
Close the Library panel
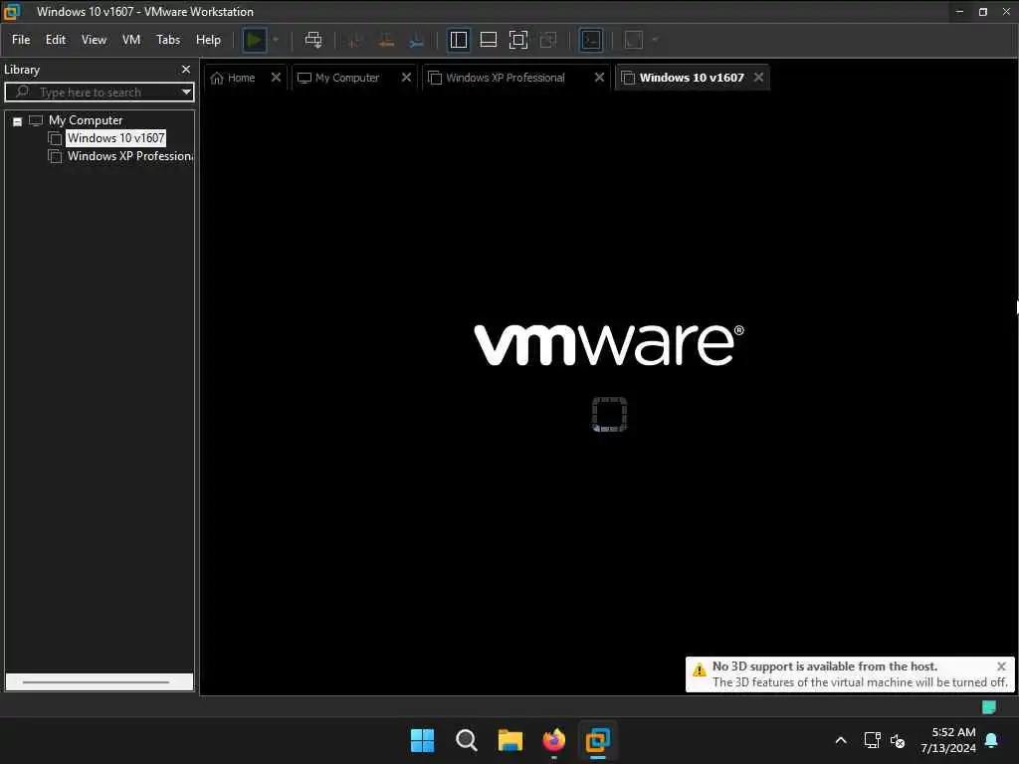pyautogui.click(x=186, y=69)
